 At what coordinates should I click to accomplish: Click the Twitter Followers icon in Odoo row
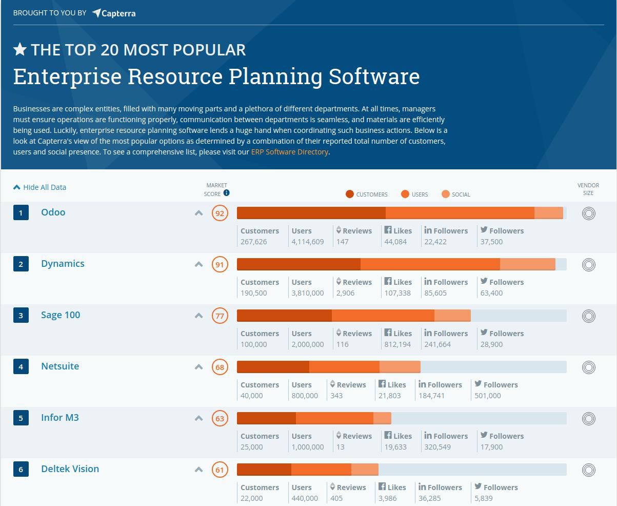[x=484, y=230]
